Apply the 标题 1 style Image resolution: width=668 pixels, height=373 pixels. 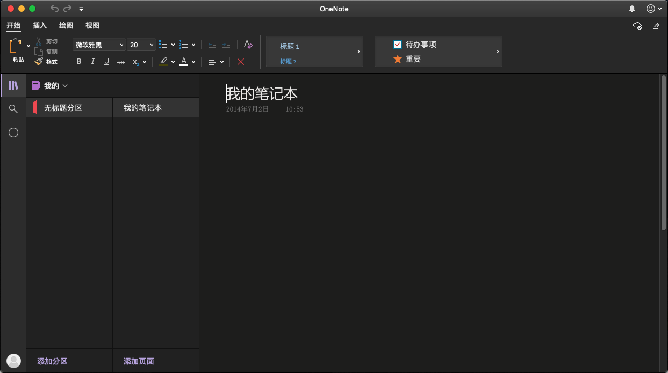290,47
